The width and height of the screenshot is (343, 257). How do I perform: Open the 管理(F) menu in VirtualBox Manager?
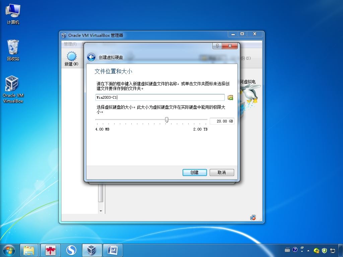[70, 44]
